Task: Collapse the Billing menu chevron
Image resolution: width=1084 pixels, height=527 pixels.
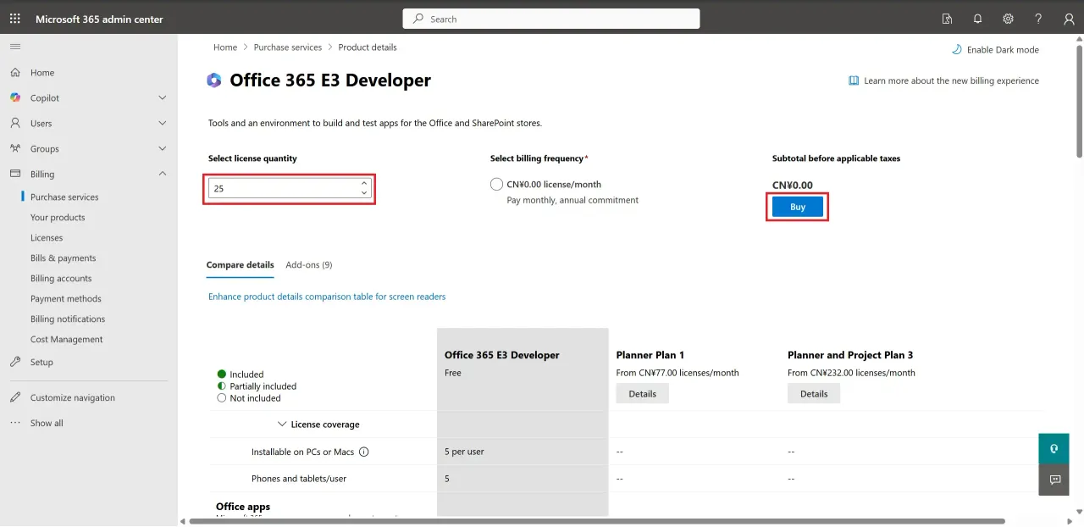Action: pyautogui.click(x=163, y=175)
